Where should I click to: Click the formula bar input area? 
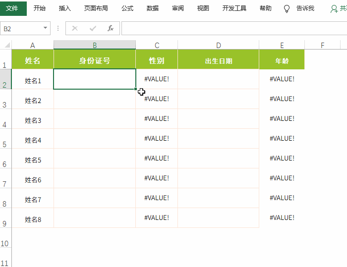click(234, 28)
